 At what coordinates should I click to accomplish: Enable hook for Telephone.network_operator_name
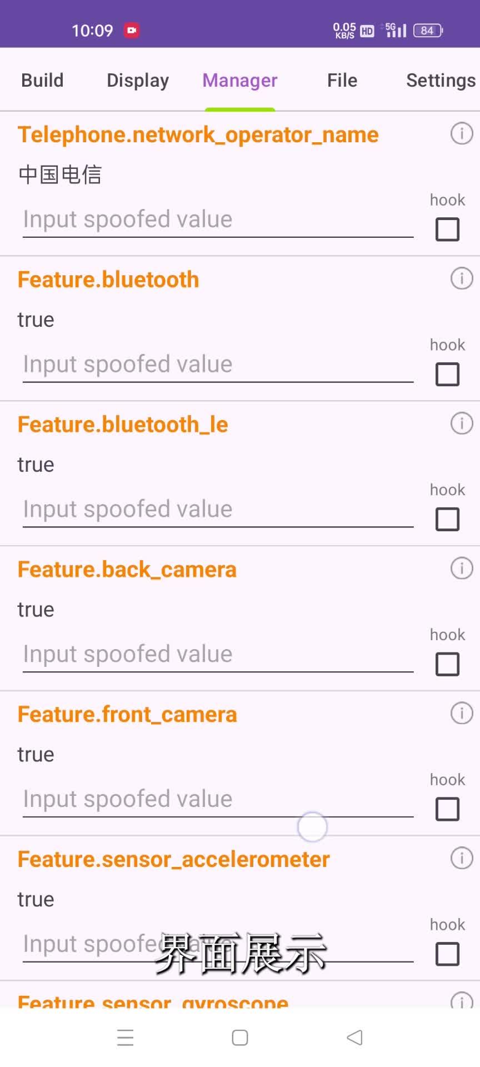pyautogui.click(x=447, y=229)
